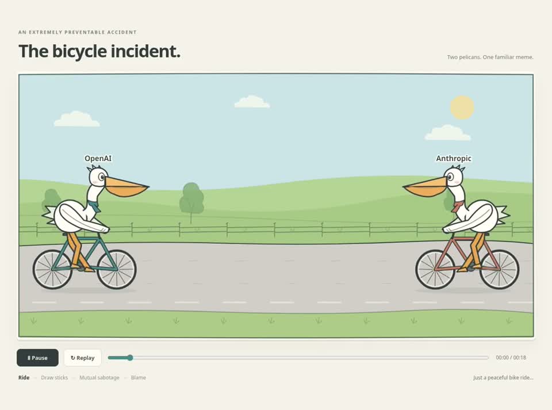Select the Mutual sabotage stage
552x410 pixels.
click(99, 377)
